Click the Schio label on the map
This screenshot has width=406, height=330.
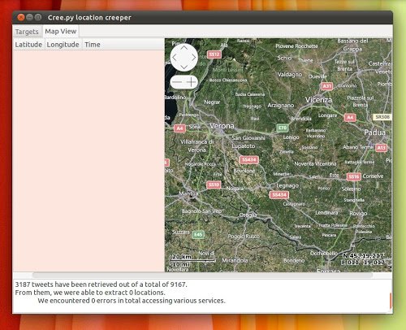pos(284,58)
